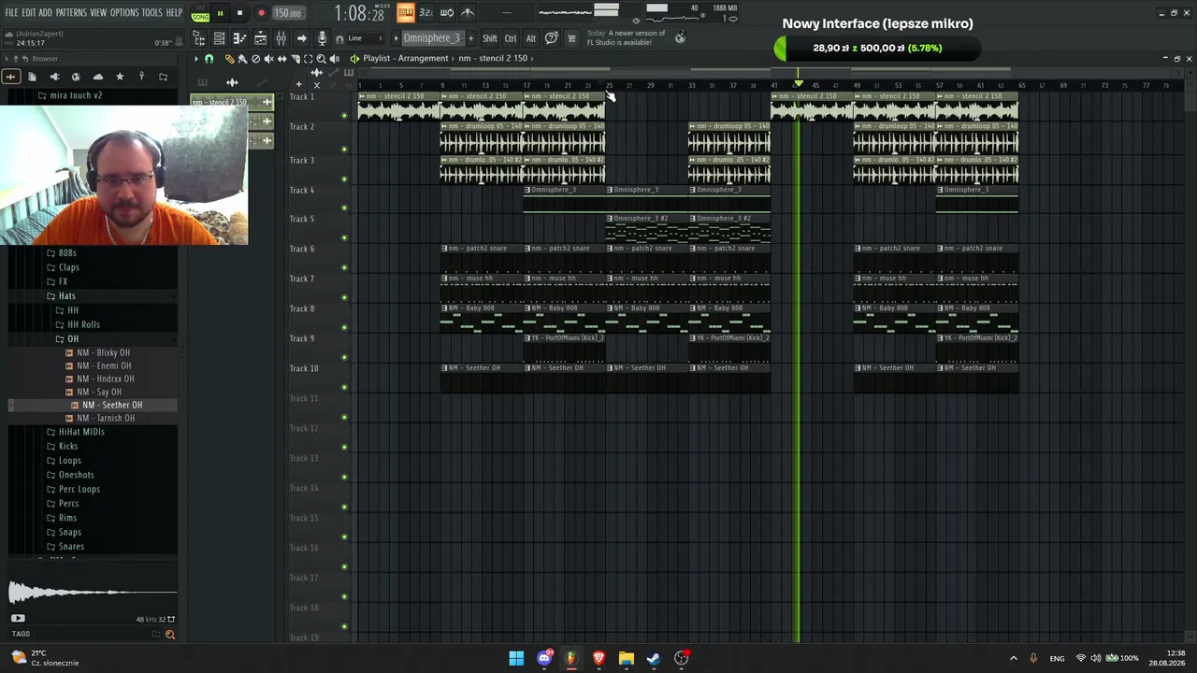Open the Tools menu
The image size is (1197, 673).
click(x=151, y=13)
